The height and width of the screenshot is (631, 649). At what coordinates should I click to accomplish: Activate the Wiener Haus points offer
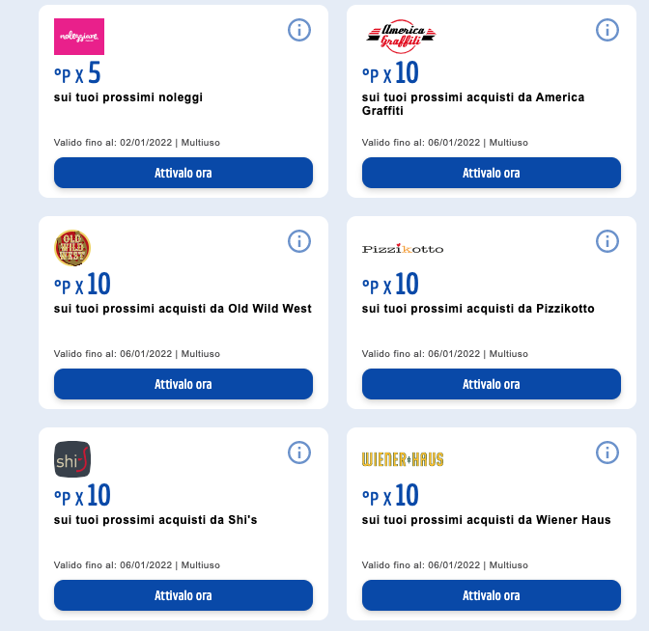click(492, 595)
